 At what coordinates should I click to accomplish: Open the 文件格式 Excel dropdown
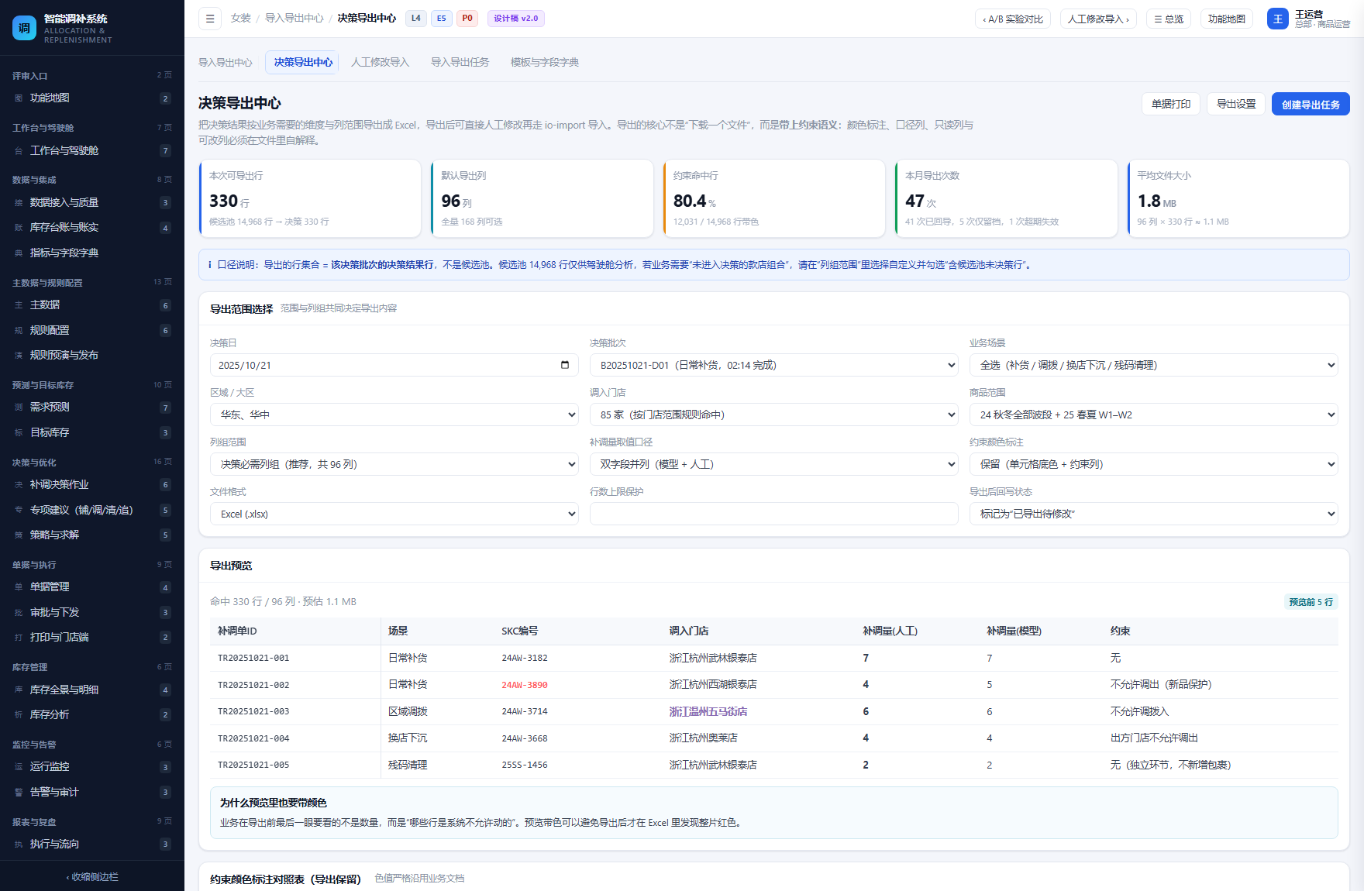(x=394, y=514)
